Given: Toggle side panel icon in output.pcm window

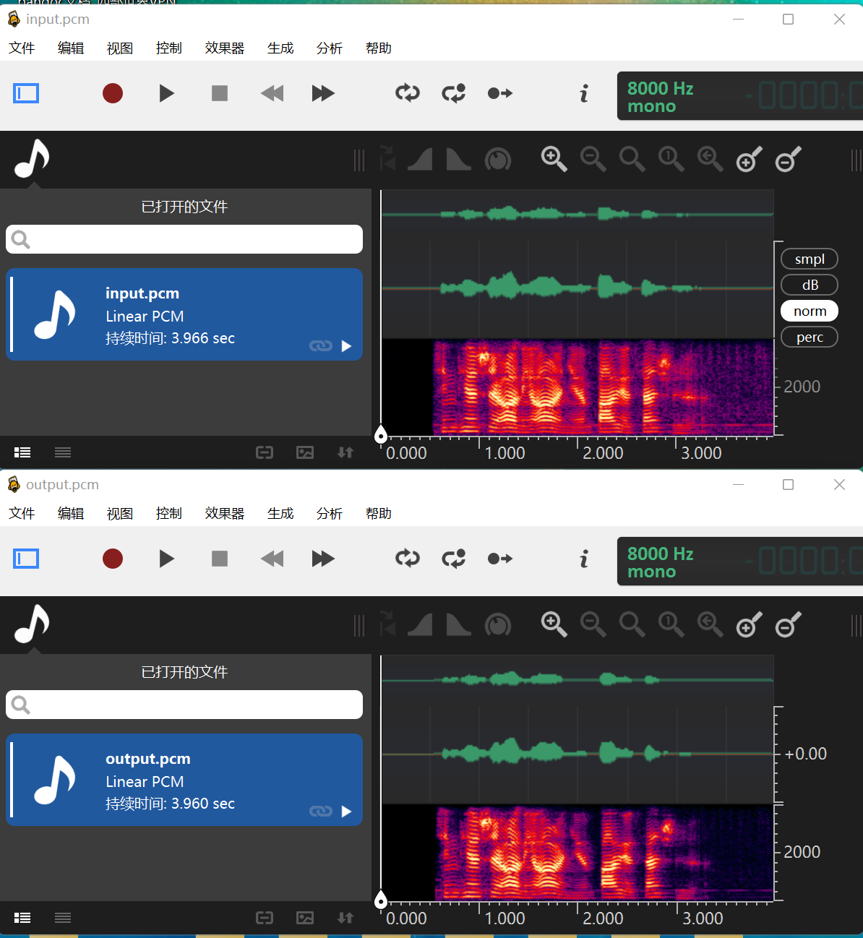Looking at the screenshot, I should [26, 559].
